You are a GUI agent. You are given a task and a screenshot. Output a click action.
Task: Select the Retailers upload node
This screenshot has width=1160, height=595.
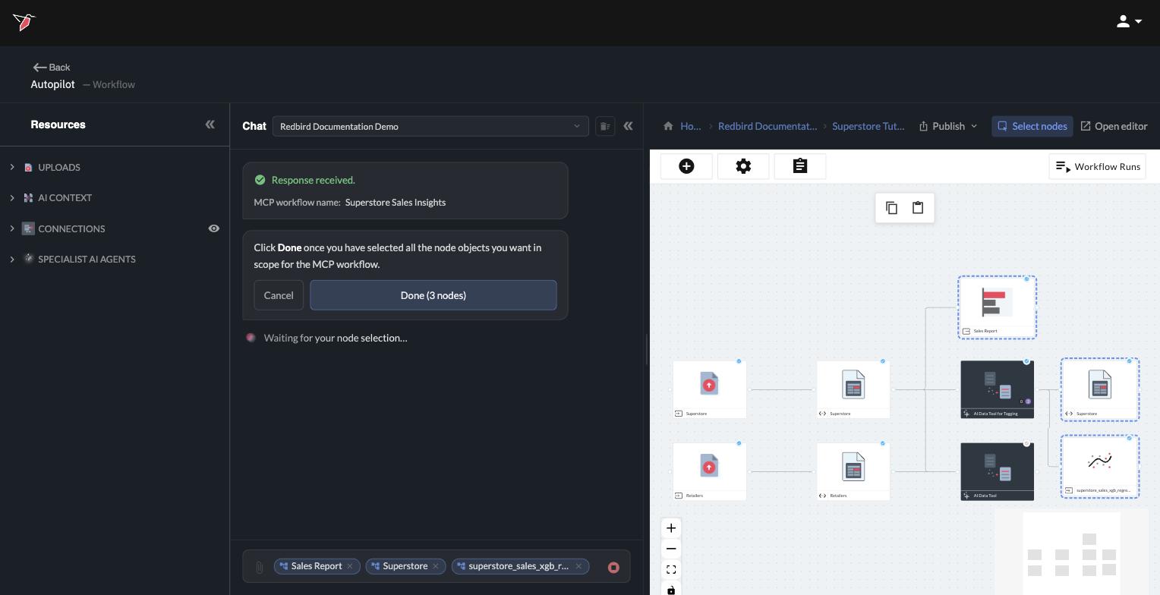709,471
